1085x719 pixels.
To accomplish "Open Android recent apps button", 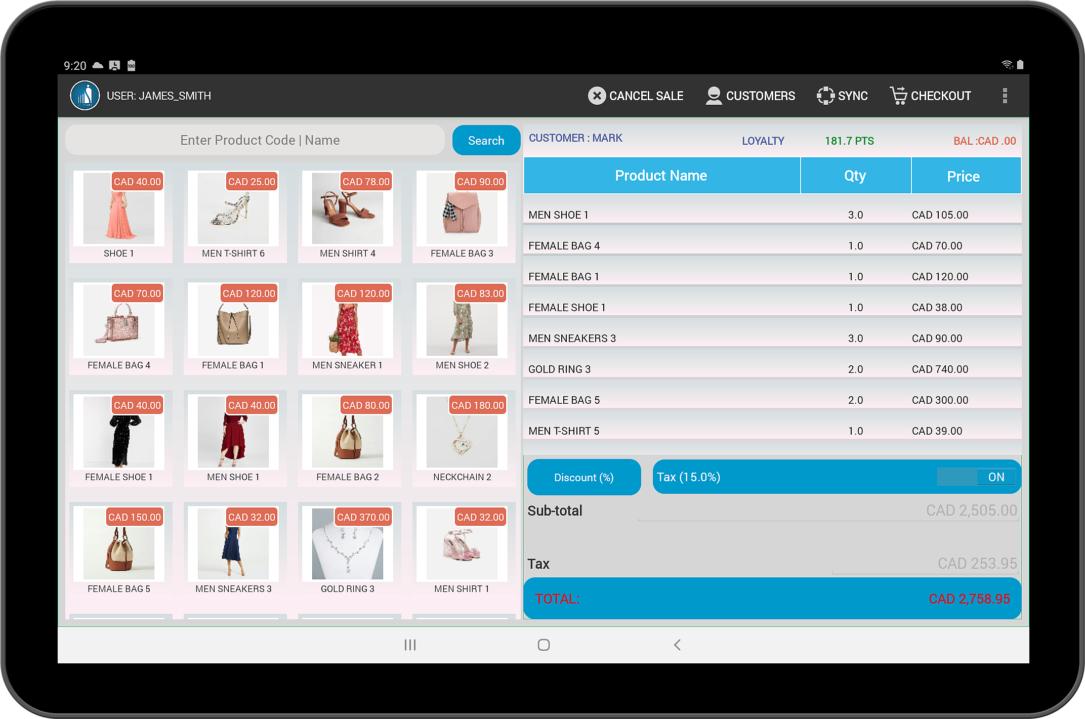I will pyautogui.click(x=410, y=645).
